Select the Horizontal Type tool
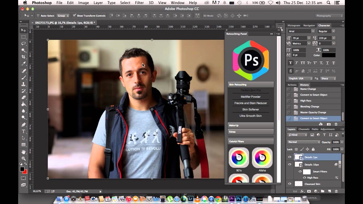The height and width of the screenshot is (204, 363). [x=24, y=131]
